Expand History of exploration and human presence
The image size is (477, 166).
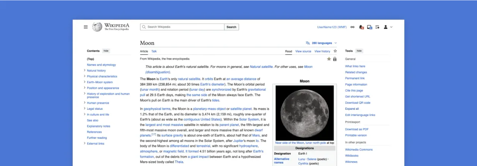coord(85,94)
